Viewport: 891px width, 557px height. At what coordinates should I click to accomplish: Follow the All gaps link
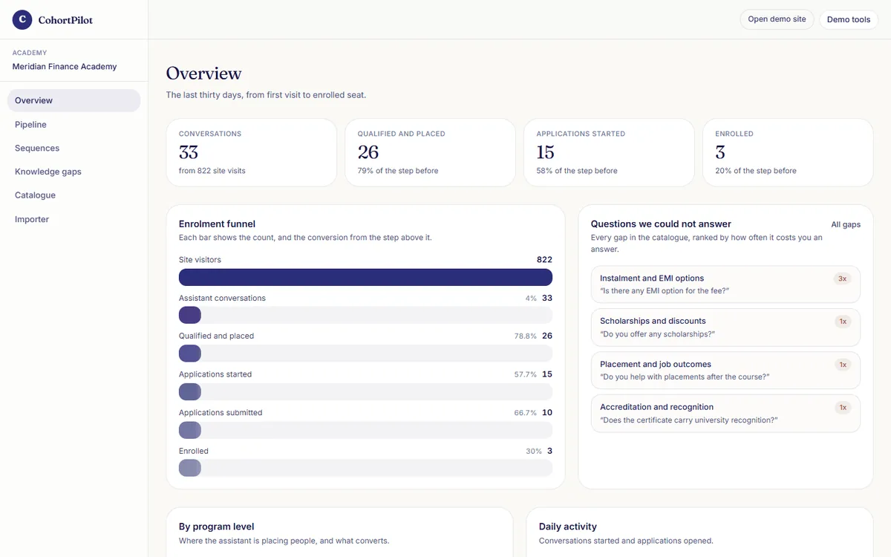(846, 224)
